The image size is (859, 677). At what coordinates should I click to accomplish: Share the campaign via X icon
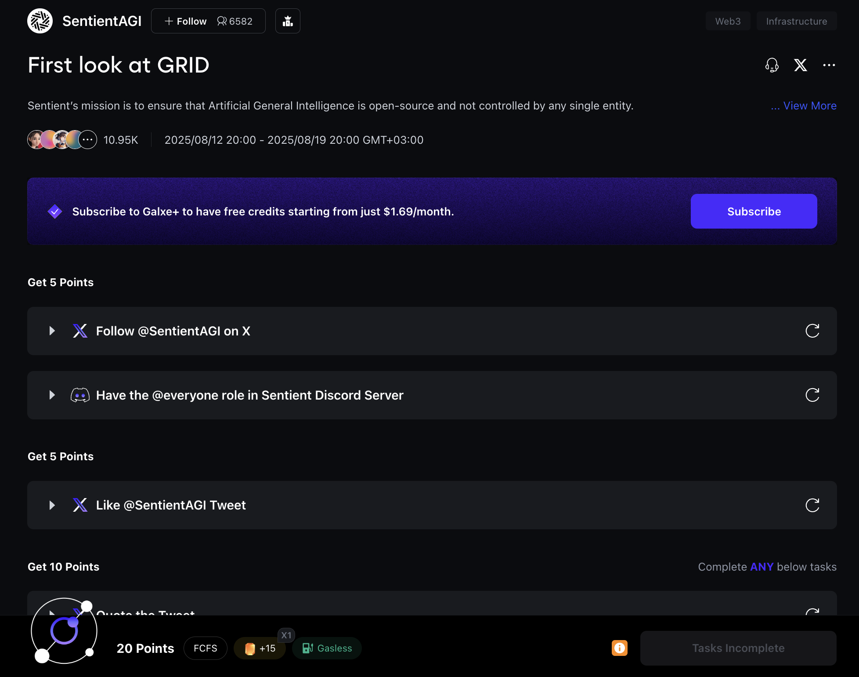[800, 65]
